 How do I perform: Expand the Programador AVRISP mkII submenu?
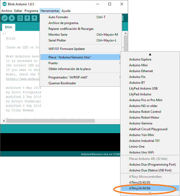click(x=80, y=77)
